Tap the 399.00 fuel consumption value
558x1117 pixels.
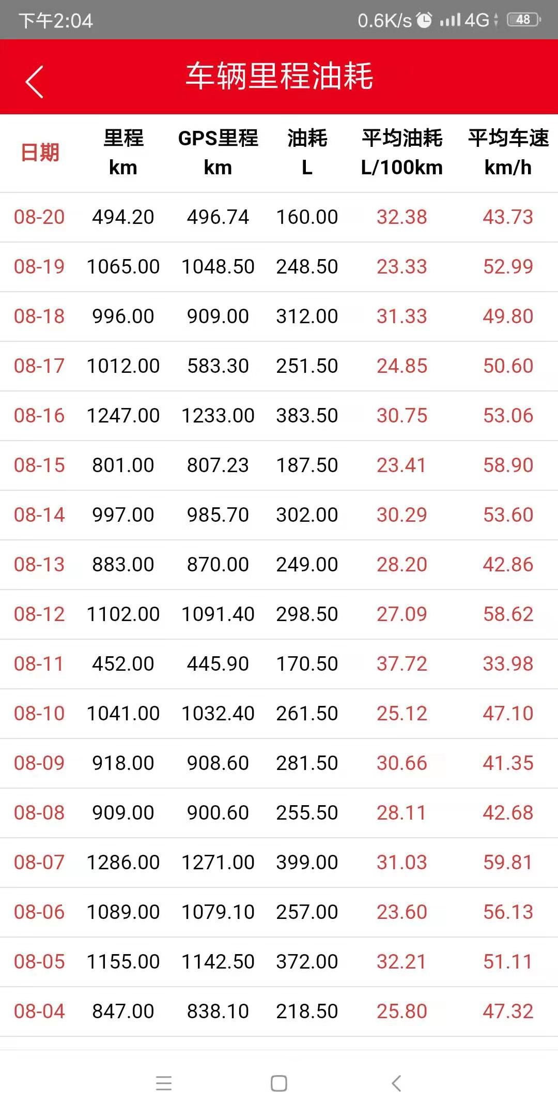[x=307, y=863]
